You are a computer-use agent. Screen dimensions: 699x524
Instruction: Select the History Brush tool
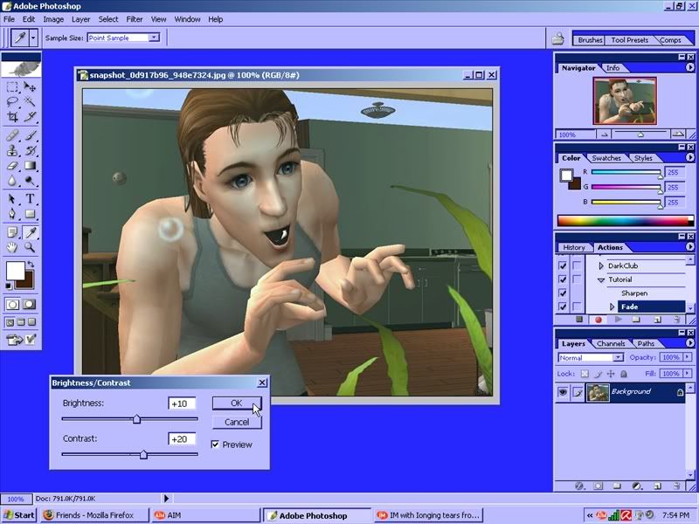30,150
